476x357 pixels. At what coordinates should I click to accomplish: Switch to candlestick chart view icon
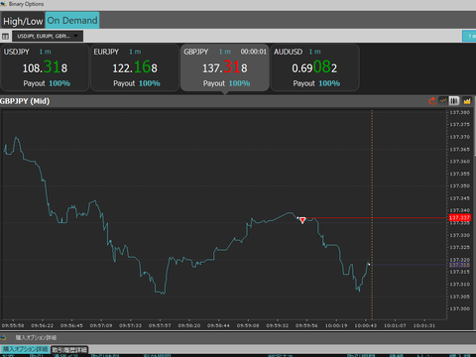454,101
